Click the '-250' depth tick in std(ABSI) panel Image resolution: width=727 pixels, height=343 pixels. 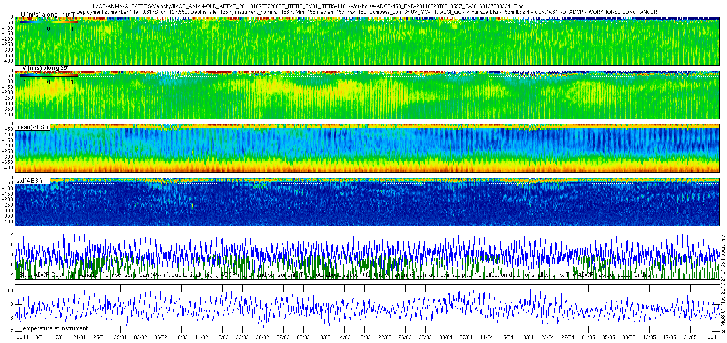(8, 205)
